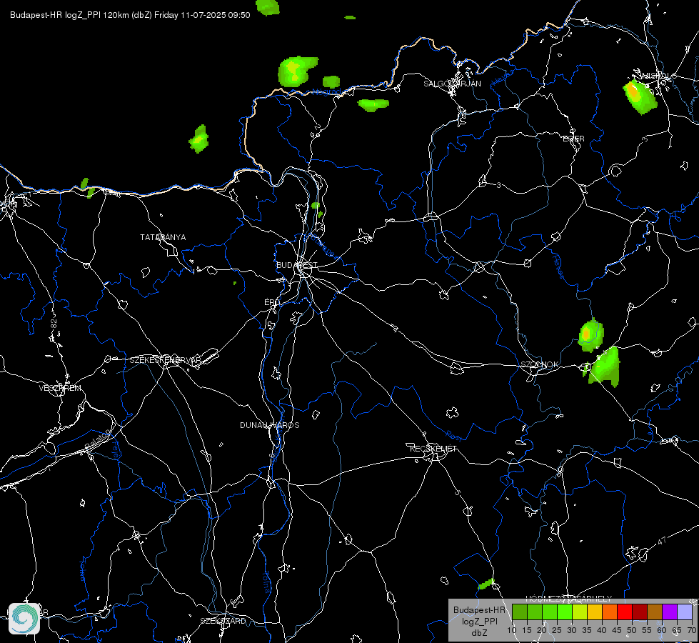699x643 pixels.
Task: Pick the 35-40 dBZ yellow legend swatch
Action: pos(595,612)
